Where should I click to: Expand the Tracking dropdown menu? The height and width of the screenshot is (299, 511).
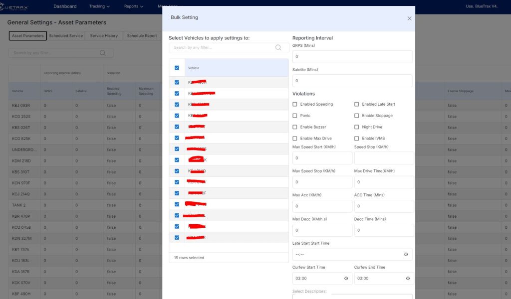click(99, 6)
